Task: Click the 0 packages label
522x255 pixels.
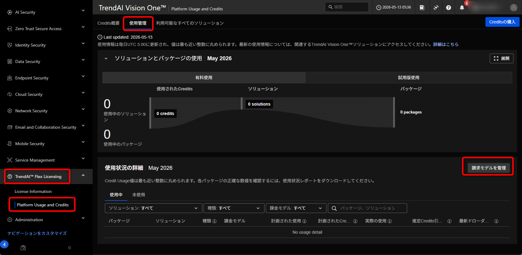Action: (411, 112)
